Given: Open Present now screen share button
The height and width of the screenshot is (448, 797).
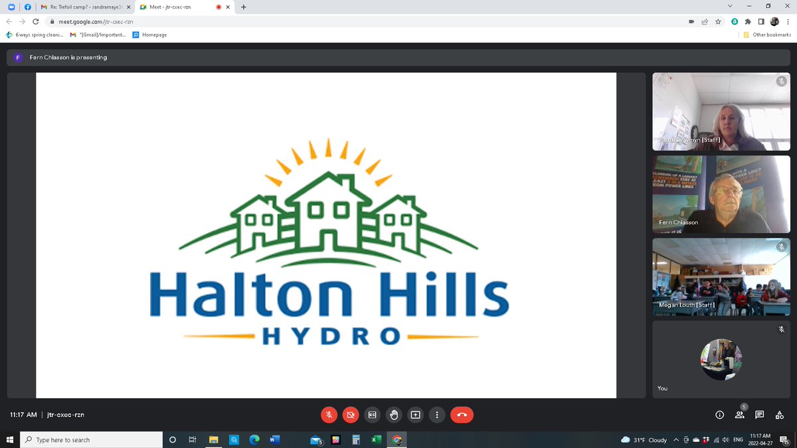Looking at the screenshot, I should point(415,415).
